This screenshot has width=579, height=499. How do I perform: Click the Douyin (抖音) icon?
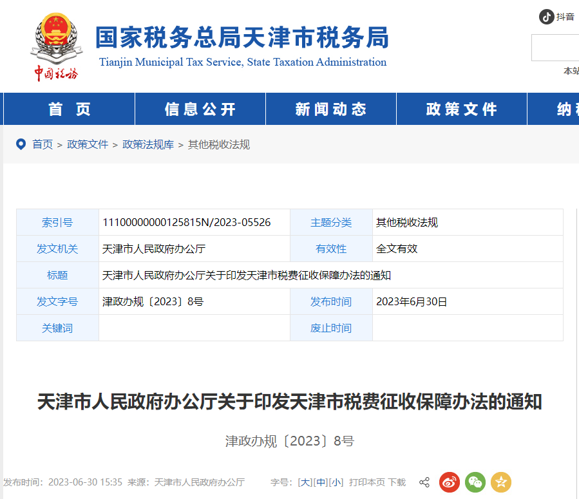click(x=547, y=17)
